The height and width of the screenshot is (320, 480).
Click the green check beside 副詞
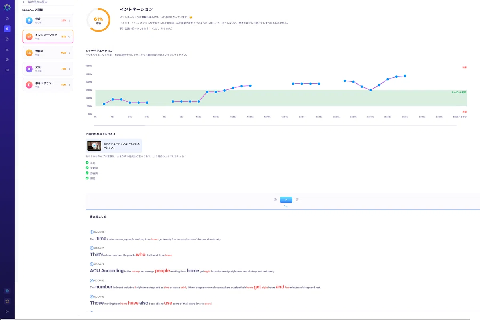(x=87, y=178)
